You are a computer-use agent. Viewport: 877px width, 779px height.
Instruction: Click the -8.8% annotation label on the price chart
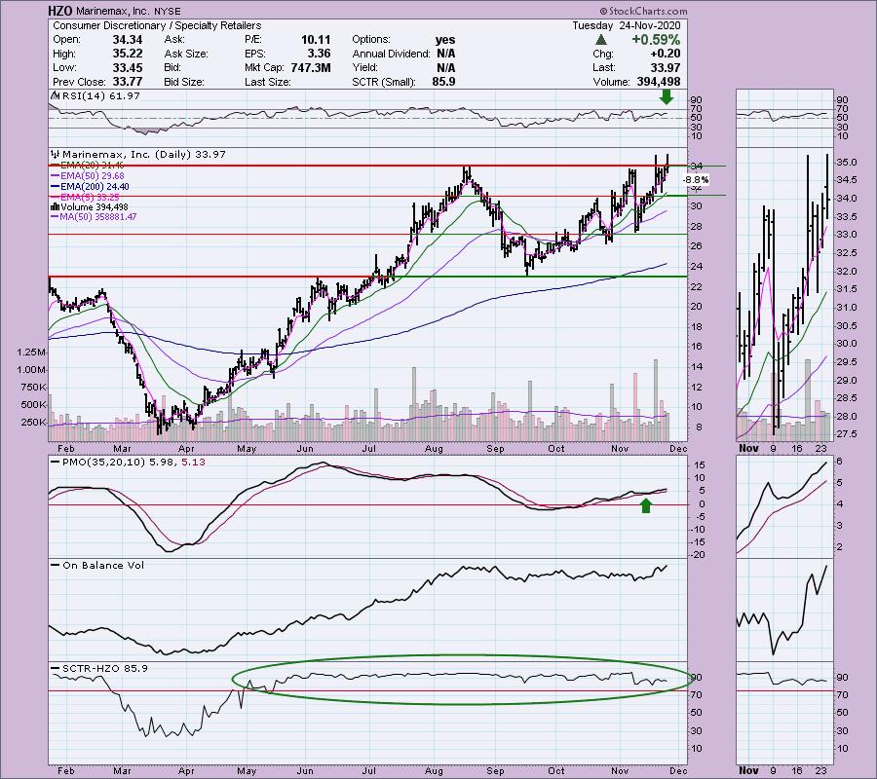point(696,180)
